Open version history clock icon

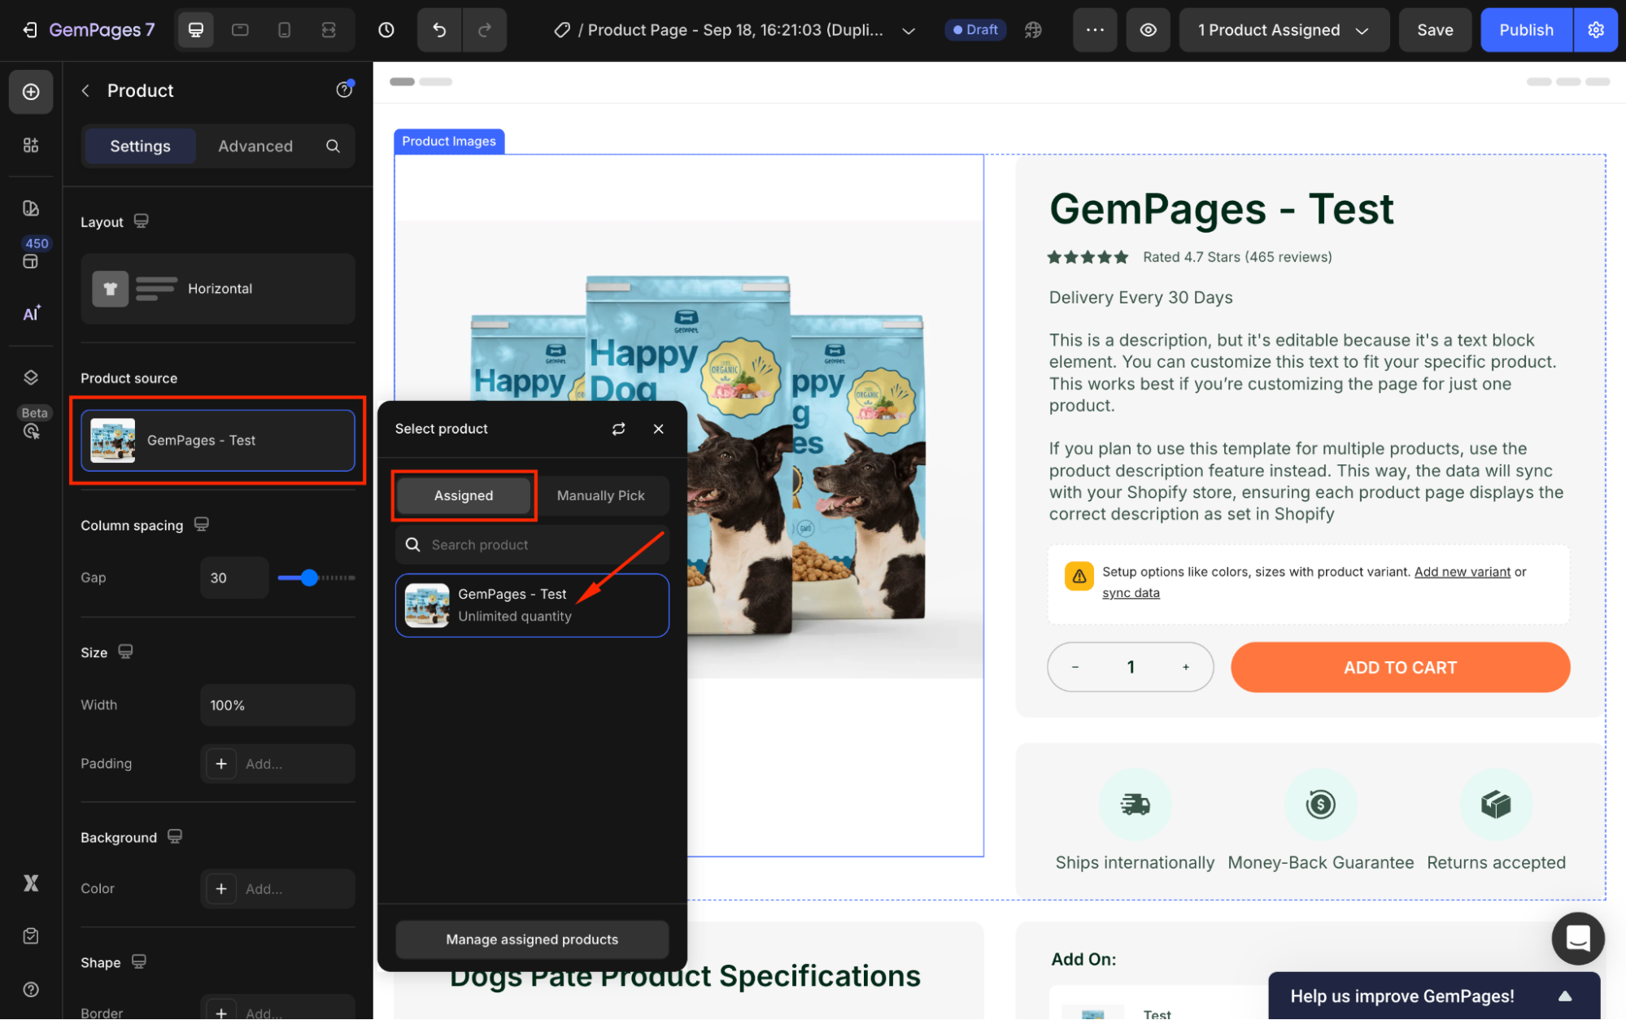386,30
